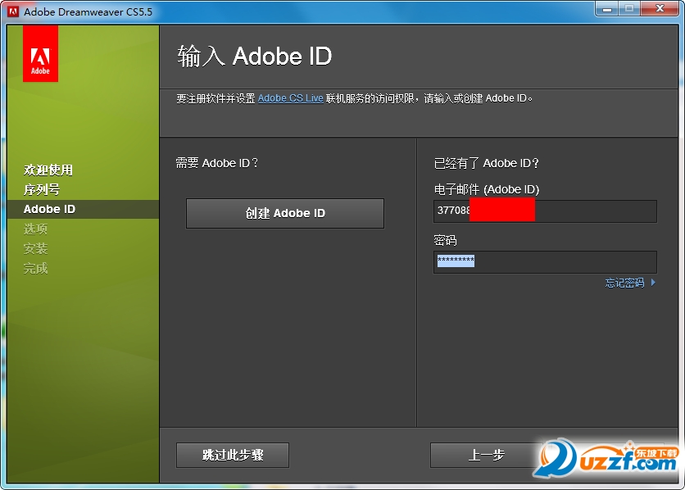Click the 跳过此步骤 button
The height and width of the screenshot is (490, 685).
click(x=233, y=455)
